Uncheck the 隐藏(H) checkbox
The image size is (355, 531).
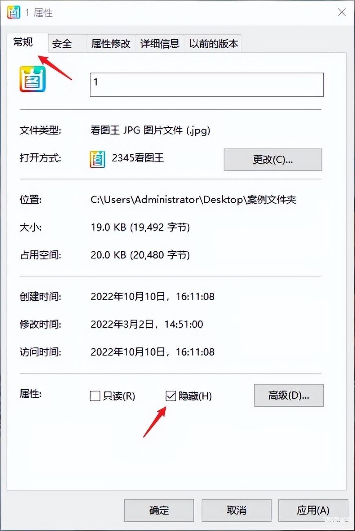[171, 396]
